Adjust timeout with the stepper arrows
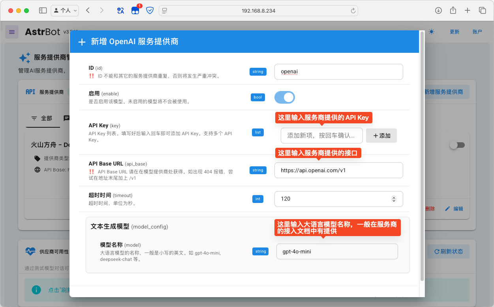This screenshot has height=307, width=494. (x=394, y=199)
